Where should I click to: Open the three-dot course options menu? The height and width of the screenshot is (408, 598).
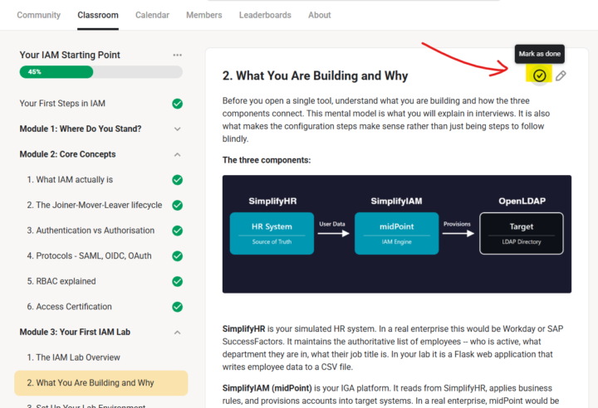pos(178,56)
